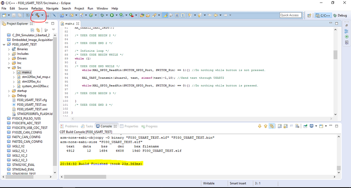This screenshot has width=351, height=188.
Task: Click the Open Perspective icon
Action: 309,15
